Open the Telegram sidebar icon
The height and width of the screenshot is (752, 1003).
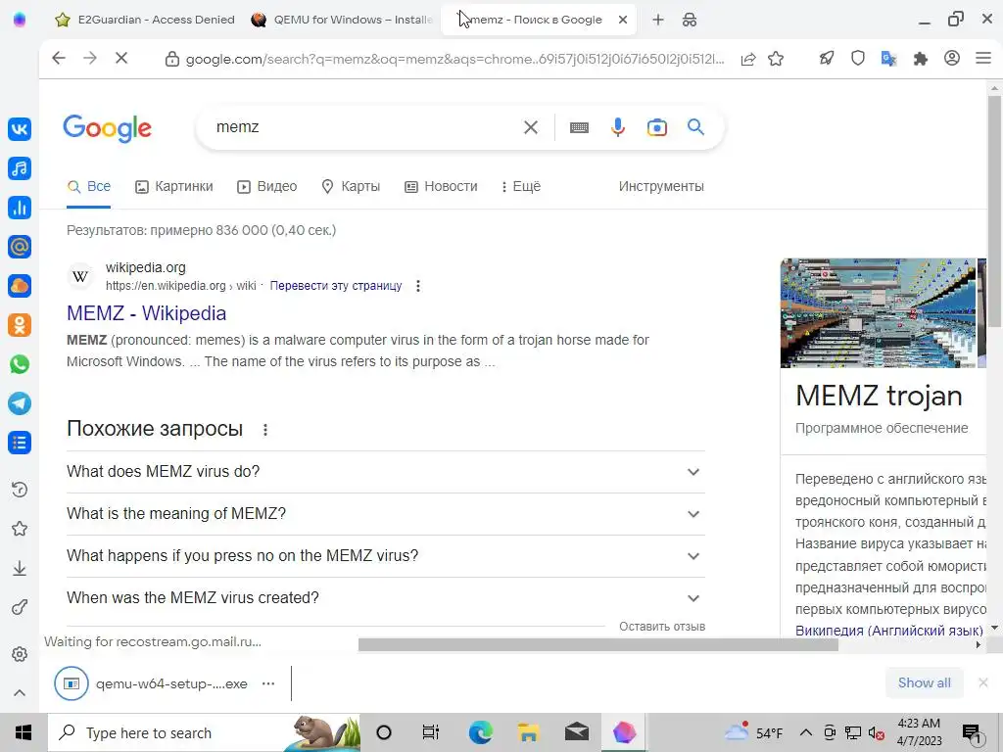(x=20, y=403)
